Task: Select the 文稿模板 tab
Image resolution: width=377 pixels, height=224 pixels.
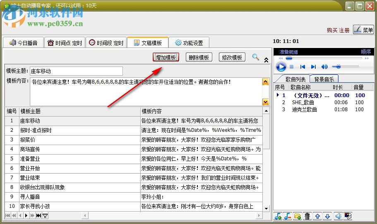Action: [x=148, y=43]
